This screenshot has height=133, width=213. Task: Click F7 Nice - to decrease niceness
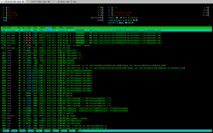tap(55, 131)
